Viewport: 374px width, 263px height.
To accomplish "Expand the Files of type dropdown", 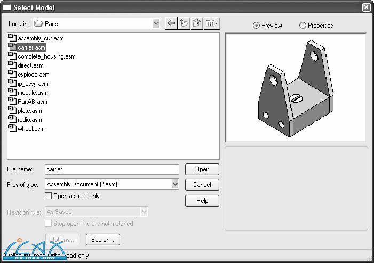I will [x=175, y=184].
